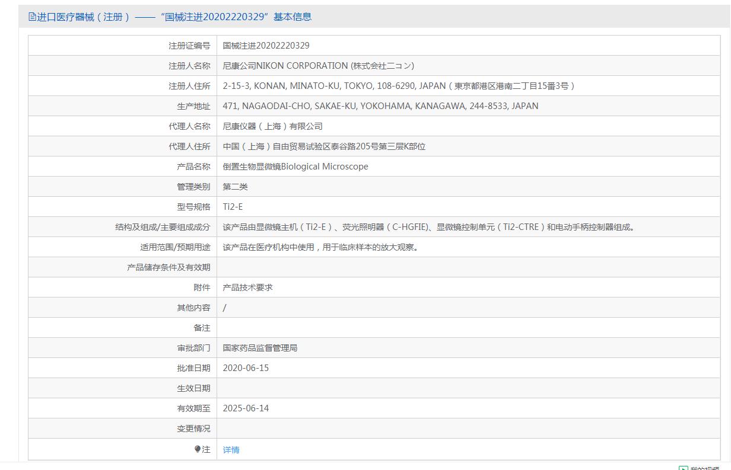Image resolution: width=731 pixels, height=470 pixels.
Task: Select the page heading 进口医疗器械（注册）基本信息
Action: tap(170, 17)
